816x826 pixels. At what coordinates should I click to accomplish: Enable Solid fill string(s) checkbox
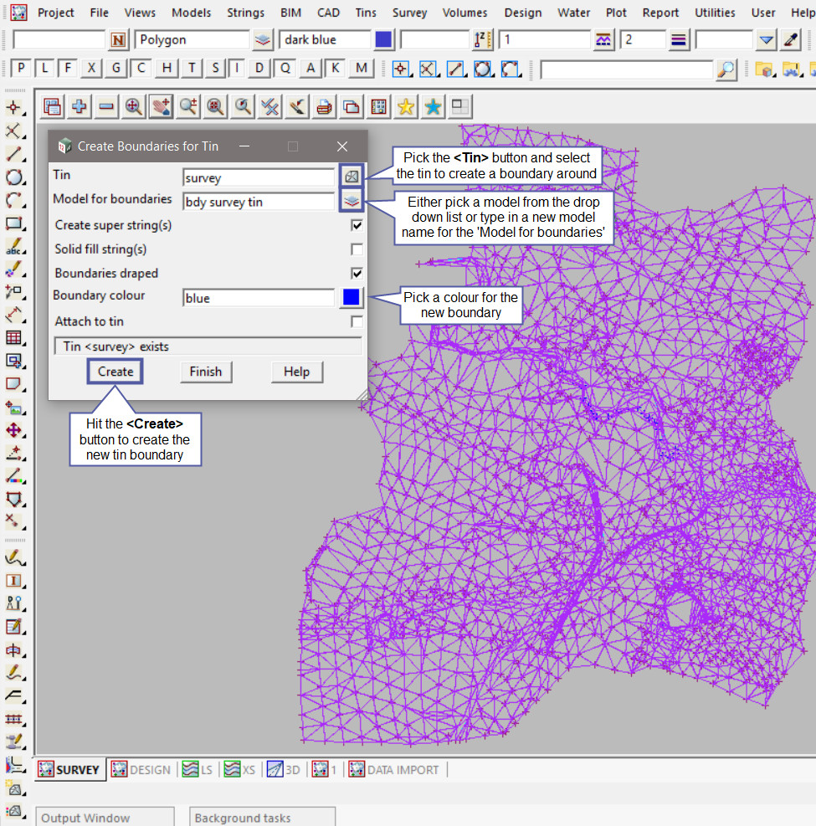pyautogui.click(x=357, y=249)
